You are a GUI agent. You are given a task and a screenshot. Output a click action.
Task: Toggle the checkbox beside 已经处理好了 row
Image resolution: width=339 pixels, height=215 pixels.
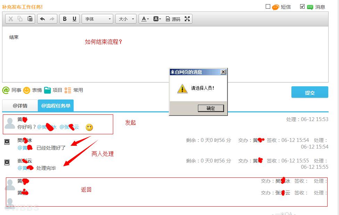coord(7,142)
